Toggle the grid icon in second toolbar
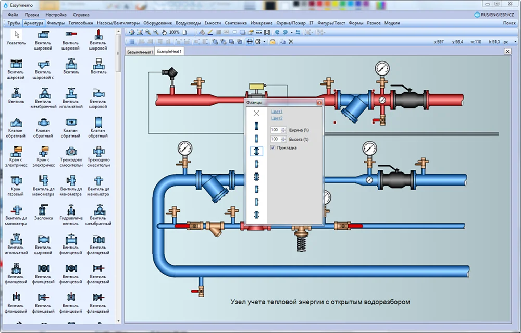Screen dimensions: 521x333 250,42
